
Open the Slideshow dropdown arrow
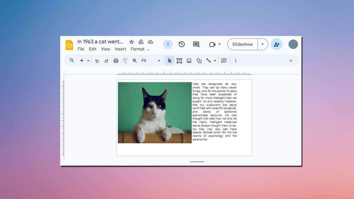tap(263, 44)
